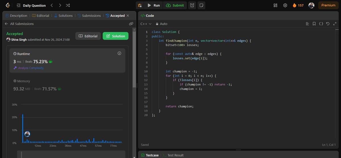Viewport: 341px width, 158px height.
Task: Click the tallest runtime distribution bar
Action: (23, 129)
